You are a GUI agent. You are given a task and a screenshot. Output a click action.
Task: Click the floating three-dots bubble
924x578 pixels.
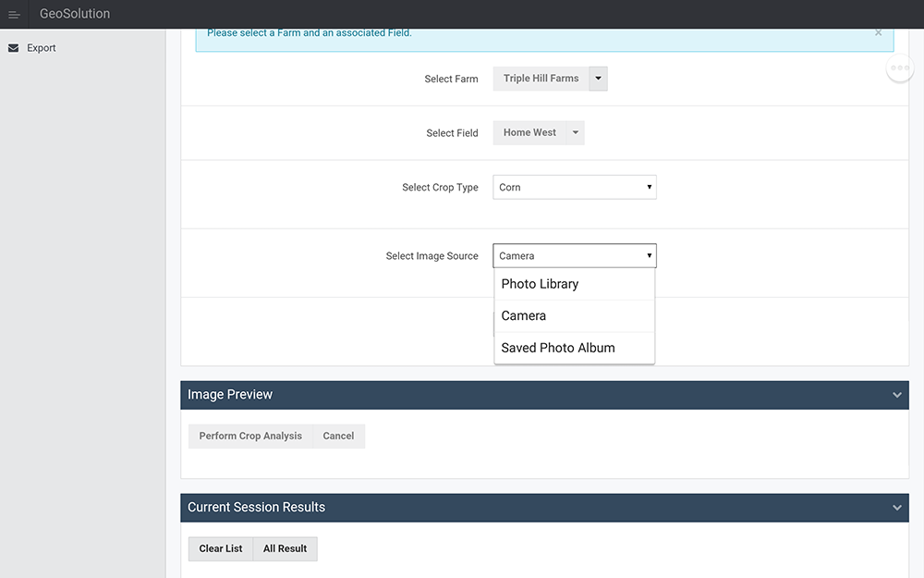pyautogui.click(x=900, y=68)
